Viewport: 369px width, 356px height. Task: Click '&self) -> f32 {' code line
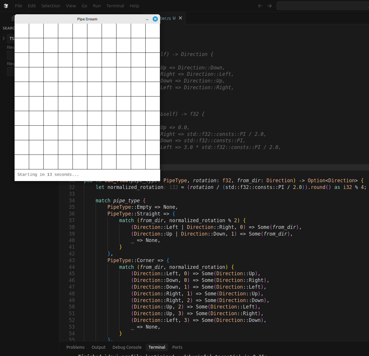pos(182,114)
